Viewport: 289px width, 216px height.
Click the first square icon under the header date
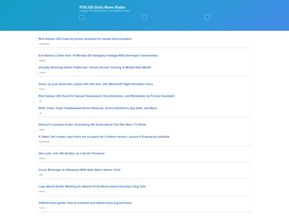(x=81, y=17)
